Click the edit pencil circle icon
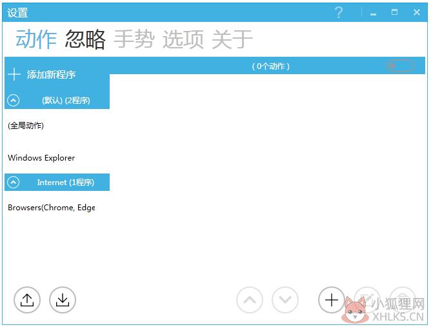Image resolution: width=431 pixels, height=327 pixels. tap(367, 300)
